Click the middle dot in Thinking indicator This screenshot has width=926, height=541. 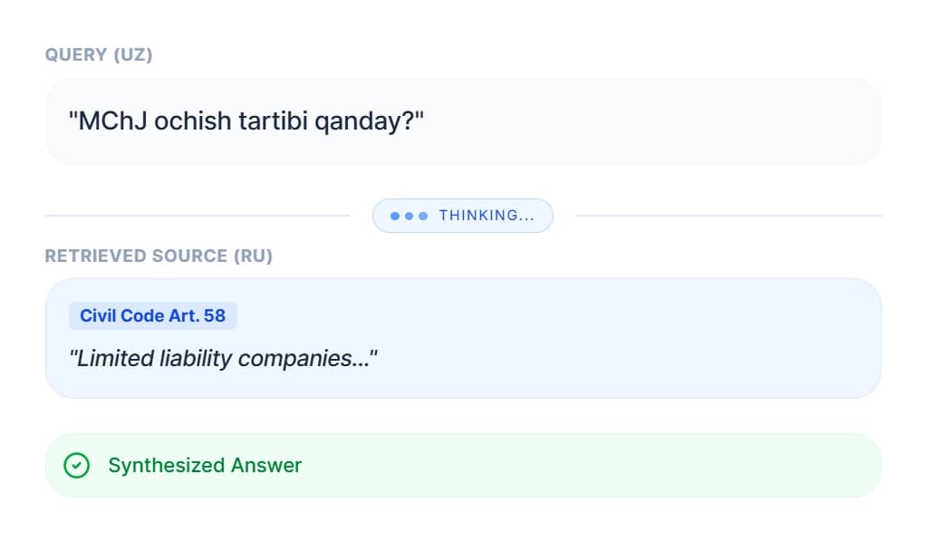click(x=409, y=217)
